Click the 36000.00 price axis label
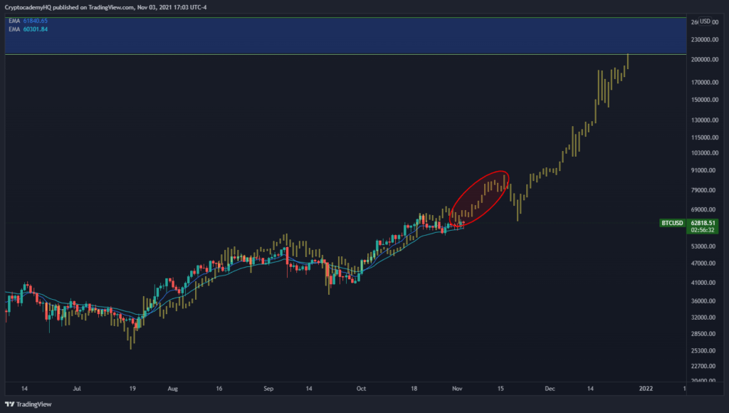 703,301
